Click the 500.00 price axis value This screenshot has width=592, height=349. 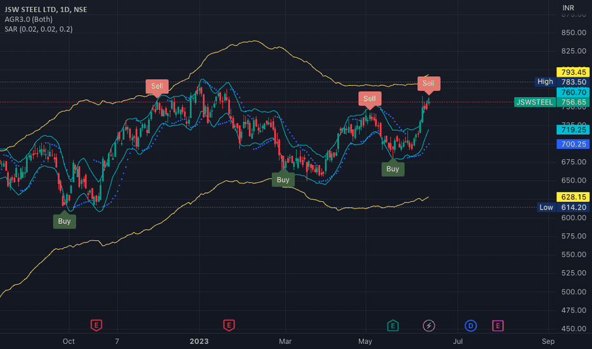click(x=574, y=292)
